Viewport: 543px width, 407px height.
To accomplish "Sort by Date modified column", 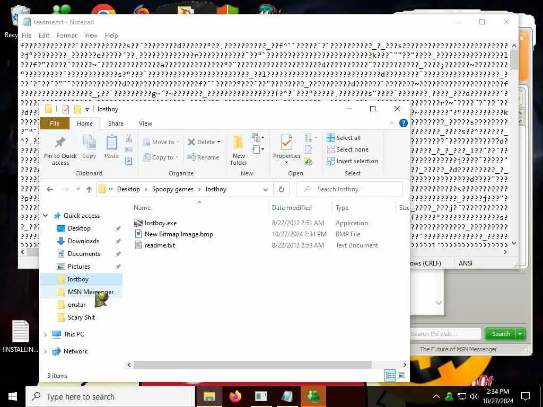I will pyautogui.click(x=292, y=208).
